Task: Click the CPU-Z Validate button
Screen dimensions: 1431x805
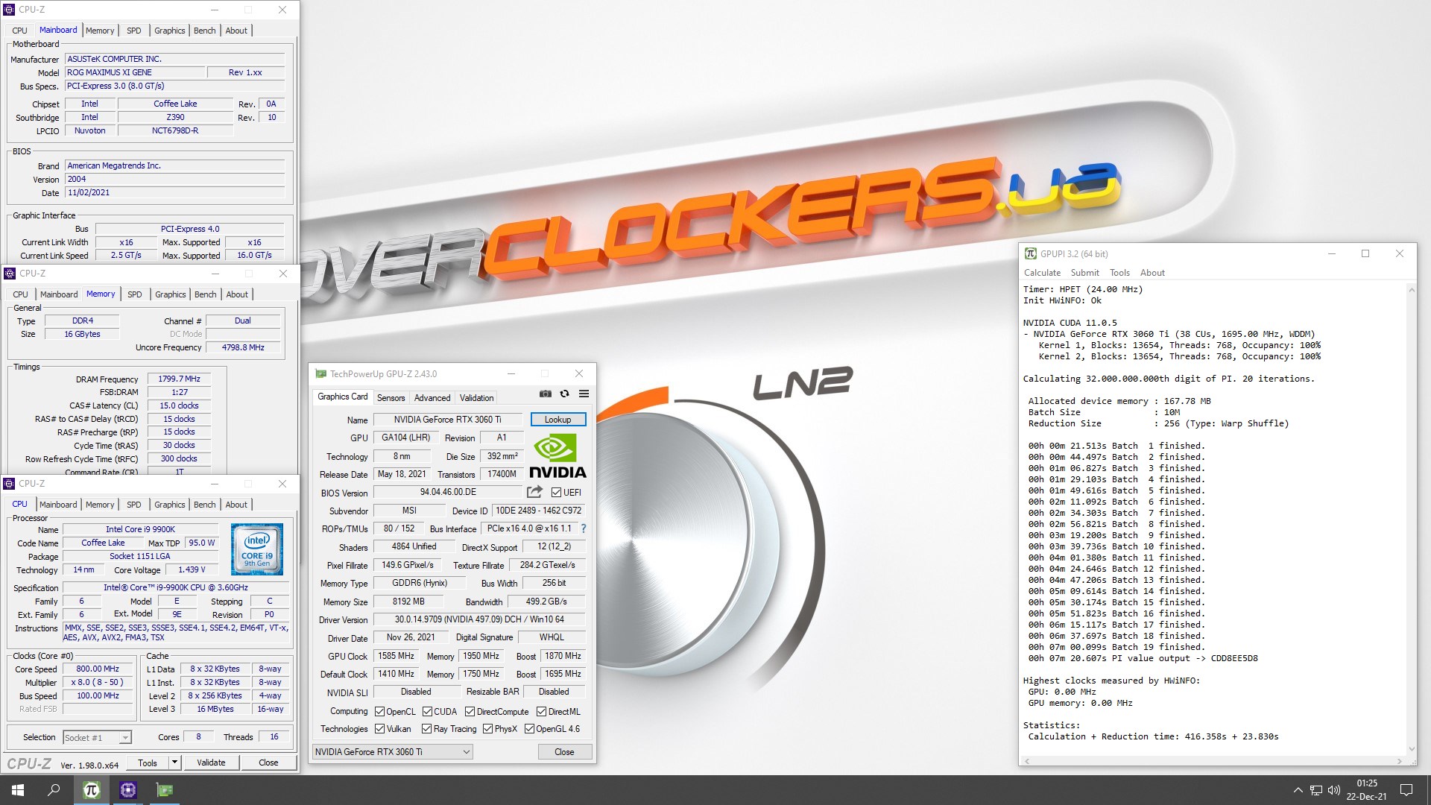Action: (211, 763)
